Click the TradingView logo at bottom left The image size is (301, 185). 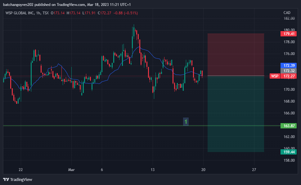point(18,179)
